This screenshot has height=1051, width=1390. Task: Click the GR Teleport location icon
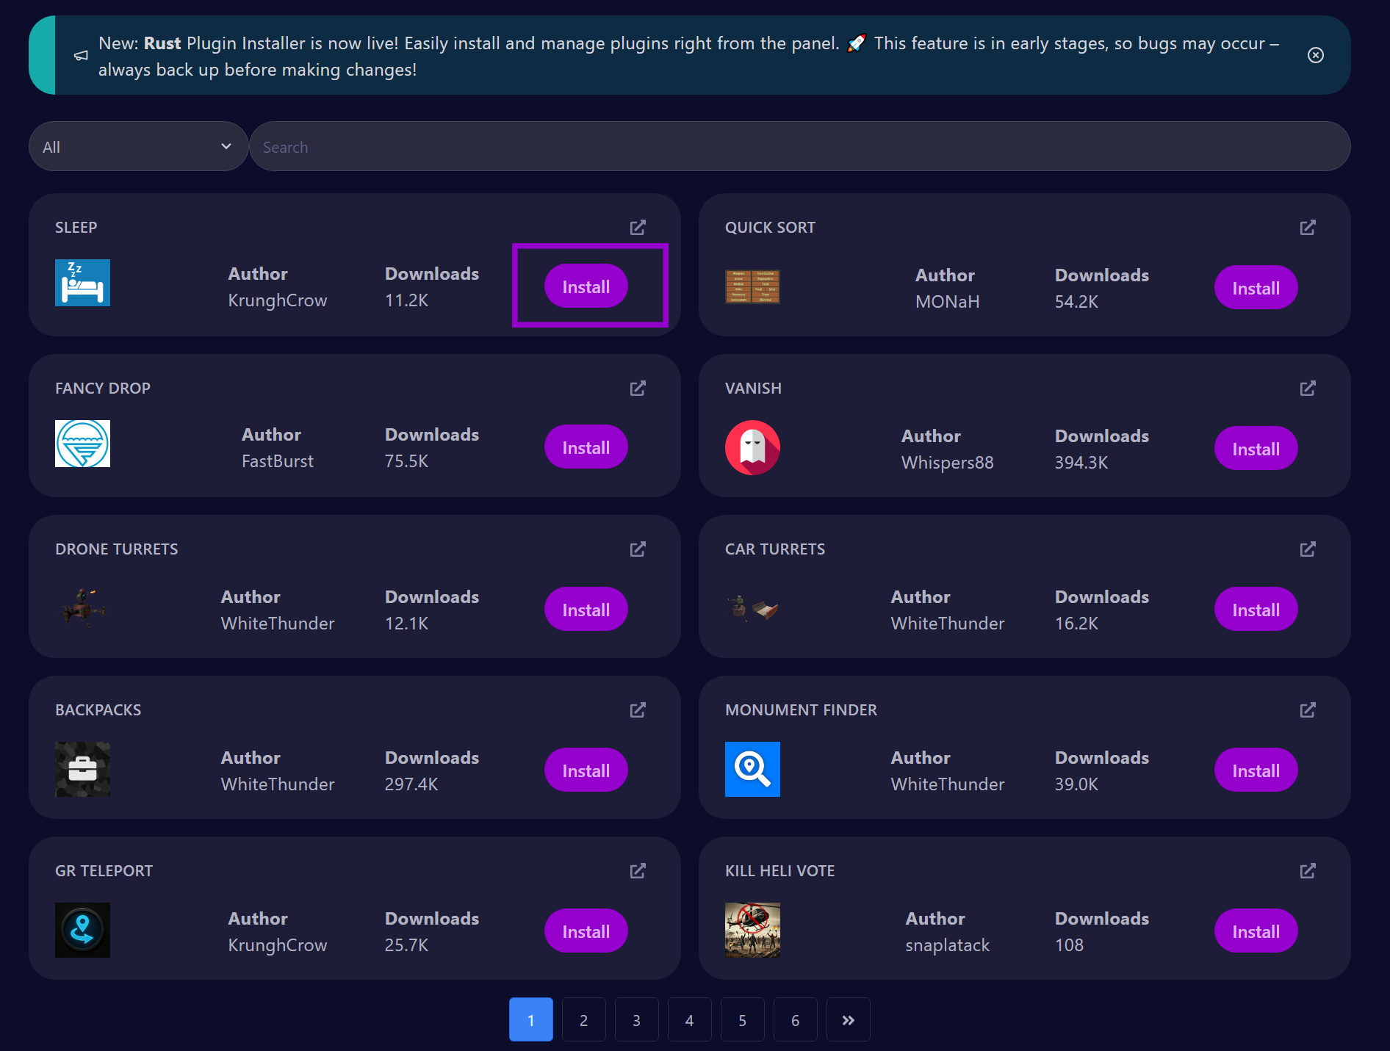(x=82, y=930)
